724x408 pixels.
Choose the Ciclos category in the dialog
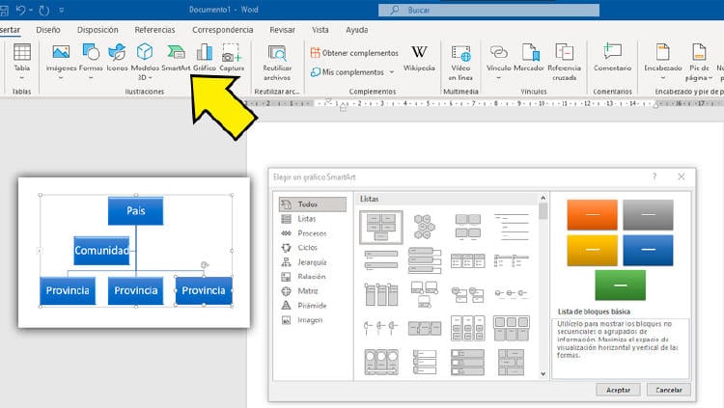click(310, 247)
